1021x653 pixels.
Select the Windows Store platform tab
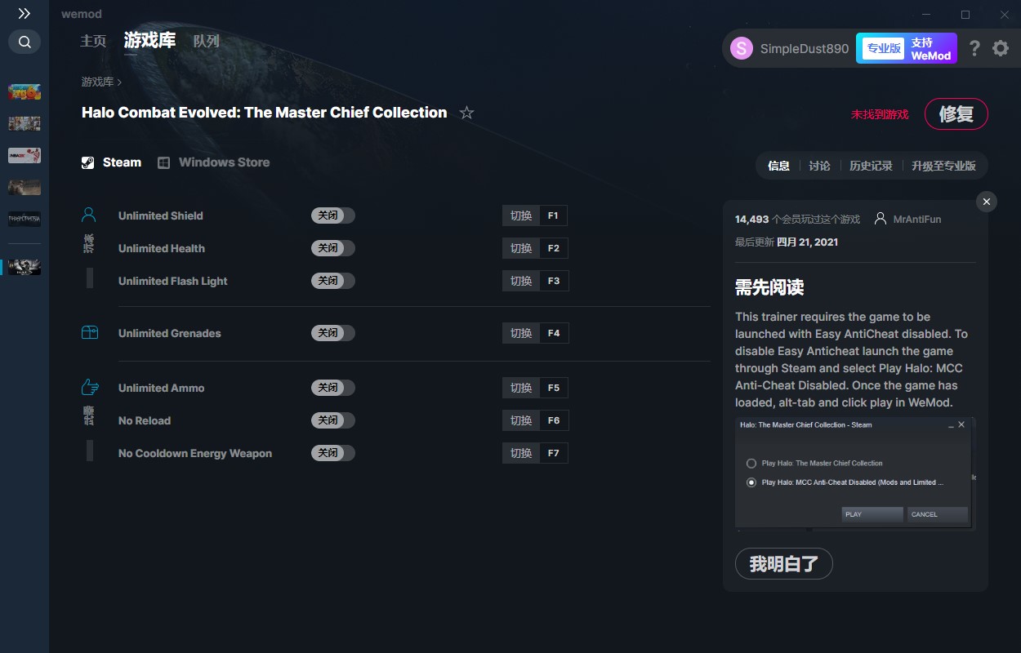click(213, 162)
